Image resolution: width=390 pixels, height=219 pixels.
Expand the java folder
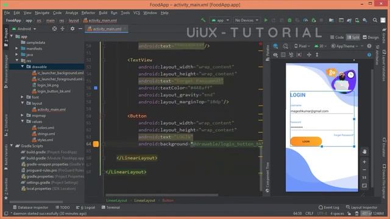[16, 54]
